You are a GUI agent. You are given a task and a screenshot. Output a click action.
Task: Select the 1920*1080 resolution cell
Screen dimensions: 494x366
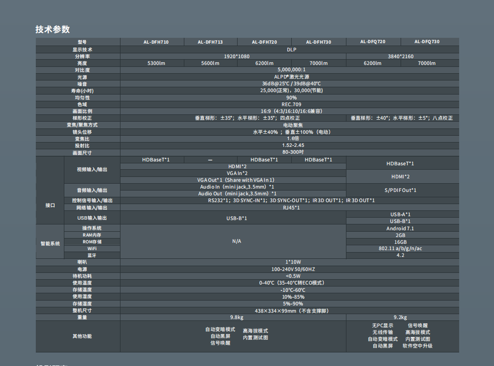237,56
